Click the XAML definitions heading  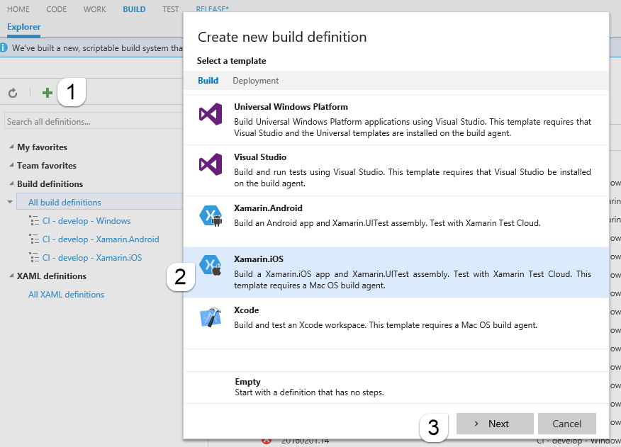(x=52, y=276)
